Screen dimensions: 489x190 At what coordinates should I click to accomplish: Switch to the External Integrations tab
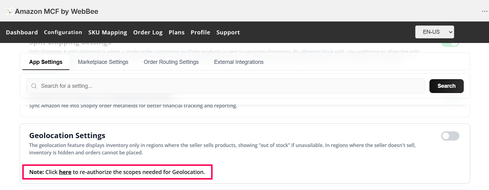pyautogui.click(x=239, y=62)
